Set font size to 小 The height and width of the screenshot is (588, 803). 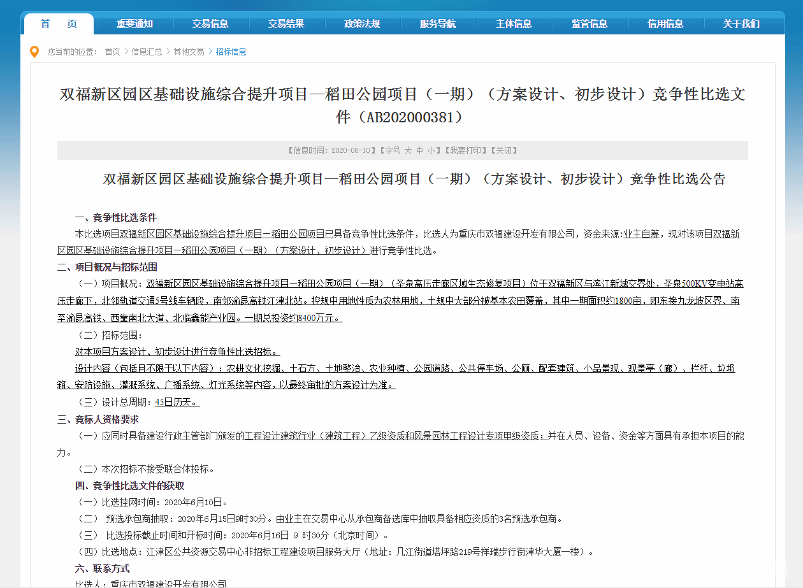pyautogui.click(x=431, y=151)
